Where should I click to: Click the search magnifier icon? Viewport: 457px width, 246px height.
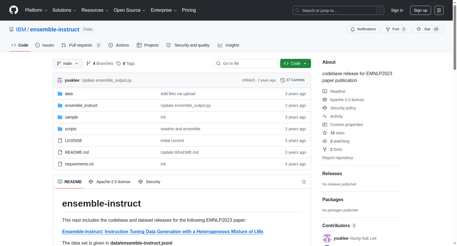tap(298, 10)
